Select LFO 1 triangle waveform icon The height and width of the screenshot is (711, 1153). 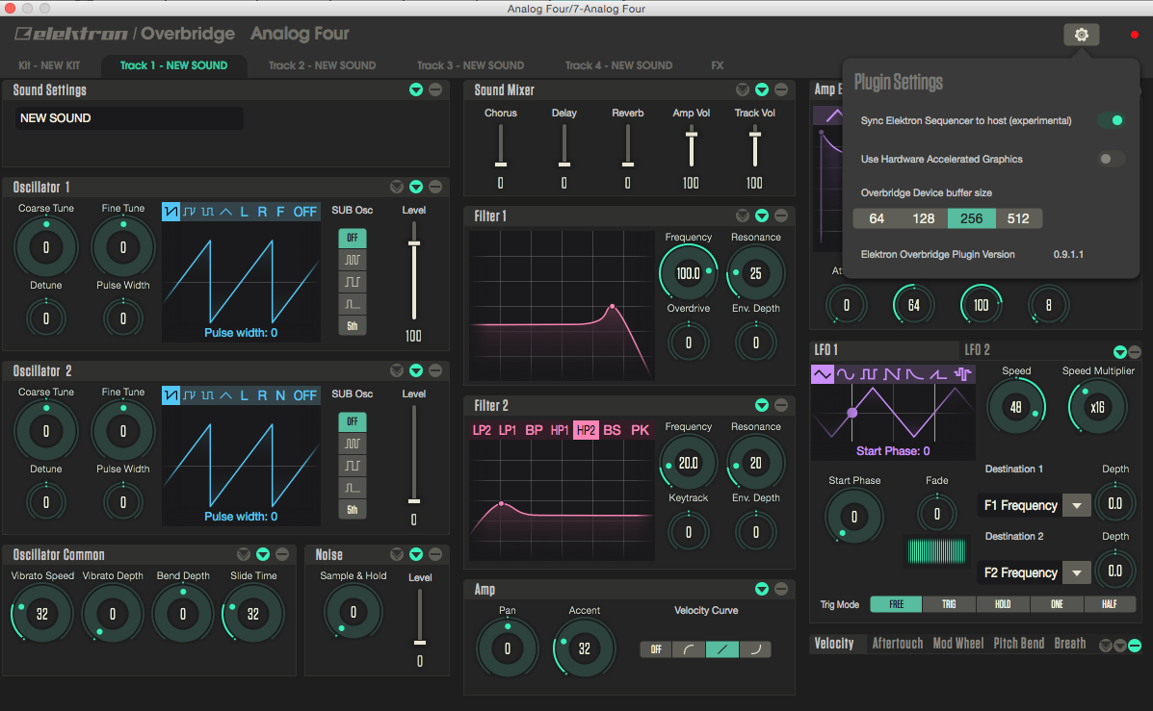(822, 374)
